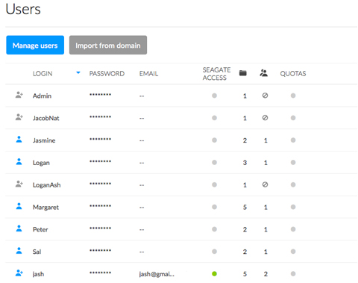Click the no-group icon in Admin row

click(x=265, y=96)
